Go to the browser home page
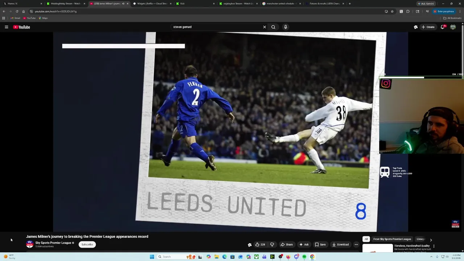This screenshot has width=464, height=261. pyautogui.click(x=24, y=11)
